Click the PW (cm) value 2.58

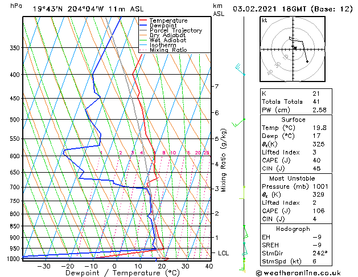click(x=319, y=110)
